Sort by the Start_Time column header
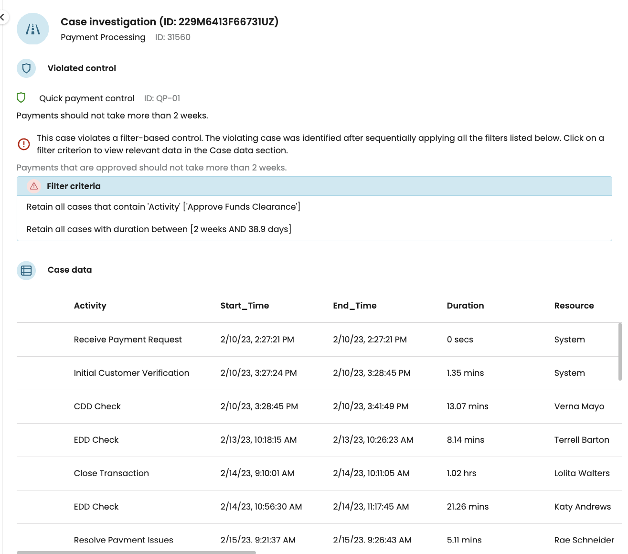628x554 pixels. click(x=245, y=306)
